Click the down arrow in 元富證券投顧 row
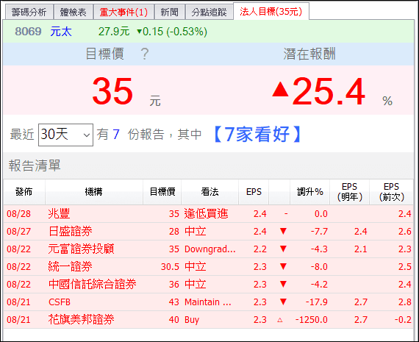Viewport: 419px width, 342px height. [283, 249]
